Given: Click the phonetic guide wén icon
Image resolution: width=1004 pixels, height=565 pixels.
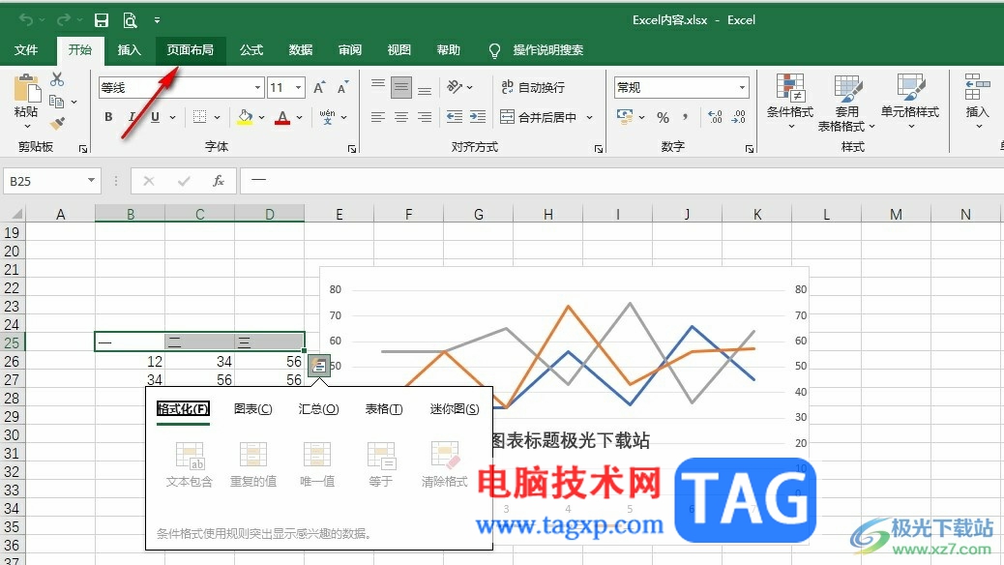Looking at the screenshot, I should click(x=327, y=117).
